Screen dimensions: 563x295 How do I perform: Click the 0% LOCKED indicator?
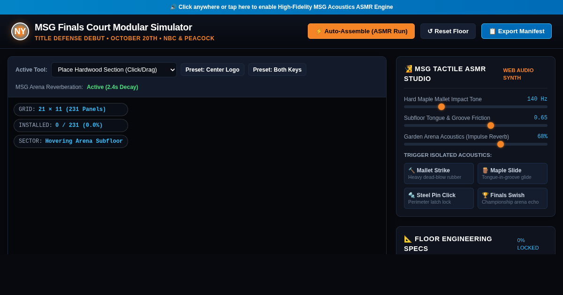(528, 244)
